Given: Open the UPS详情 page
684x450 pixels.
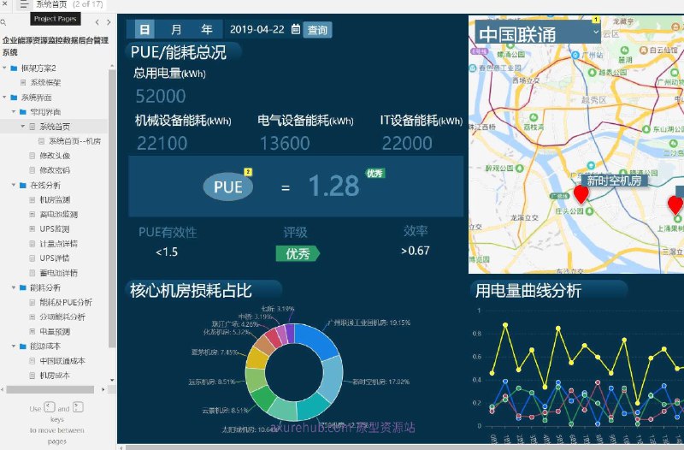Looking at the screenshot, I should [x=55, y=258].
